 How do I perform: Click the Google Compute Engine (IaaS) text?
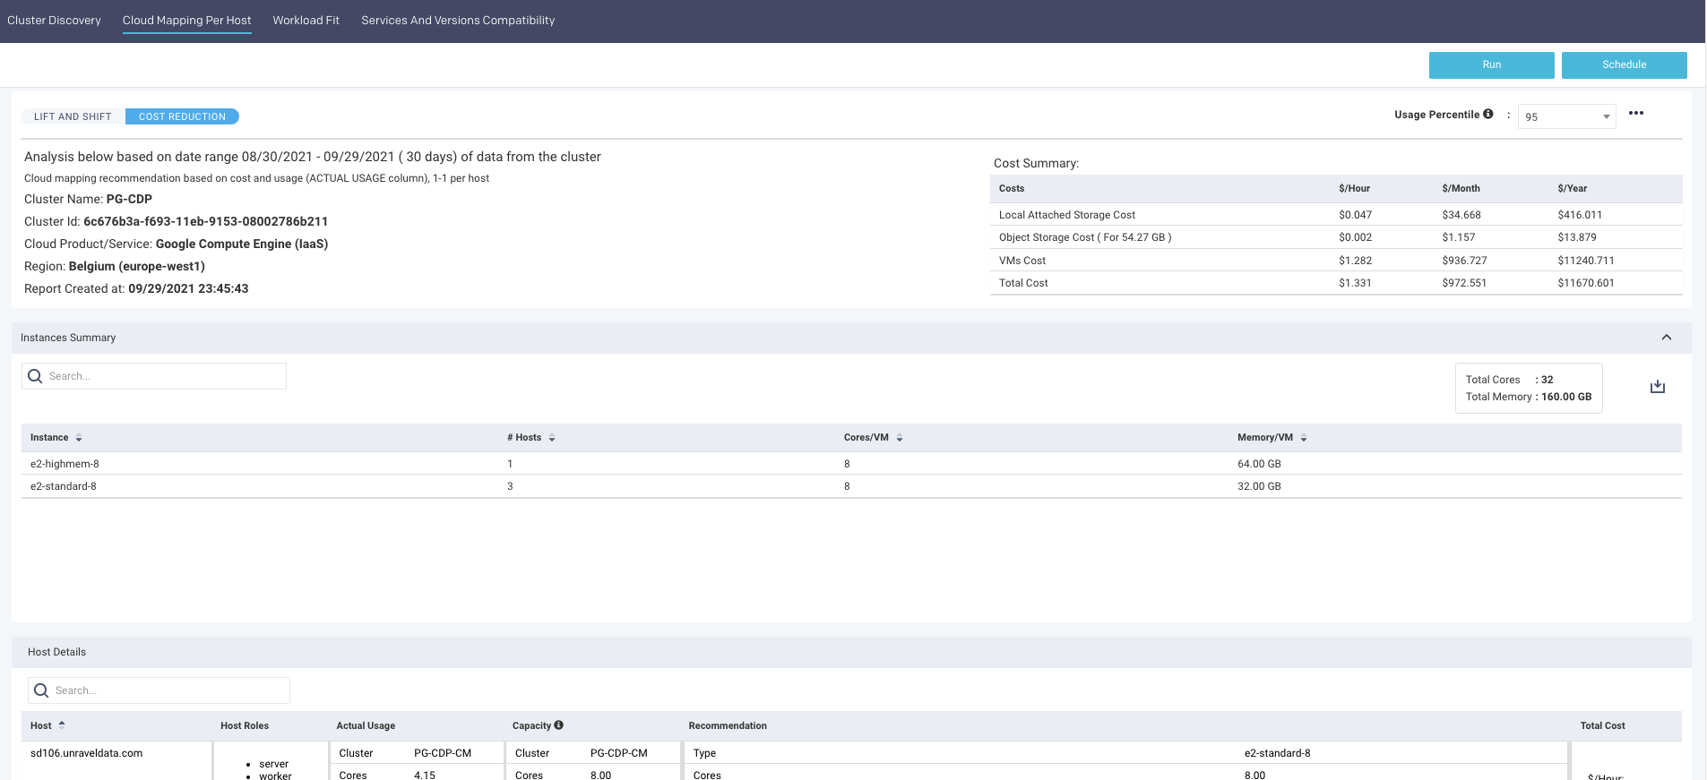click(x=242, y=244)
